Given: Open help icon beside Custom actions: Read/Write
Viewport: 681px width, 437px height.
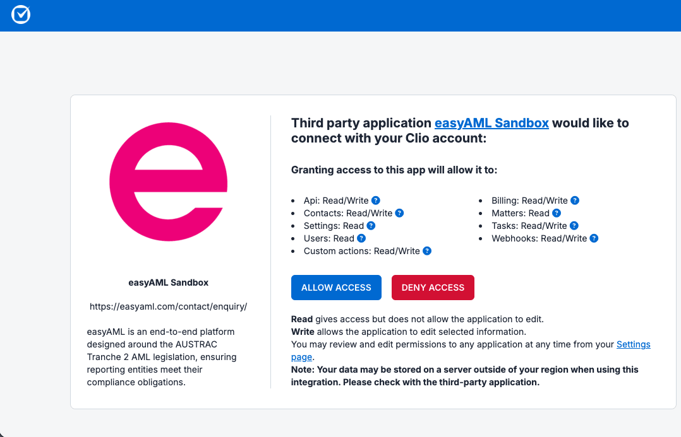Looking at the screenshot, I should pos(427,250).
